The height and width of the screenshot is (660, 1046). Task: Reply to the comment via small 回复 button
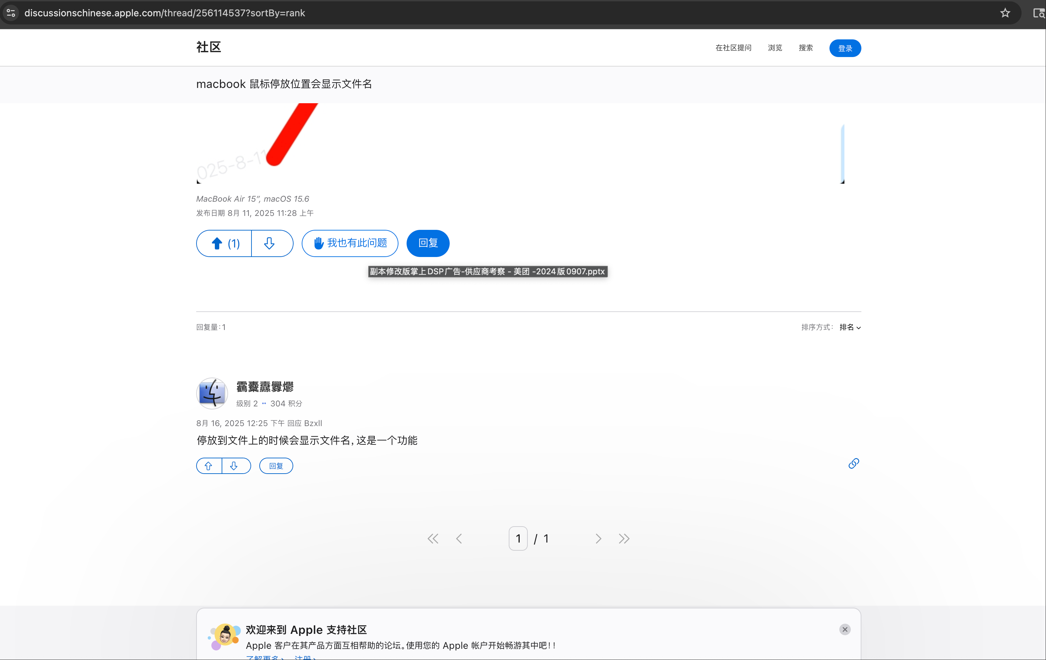click(x=276, y=466)
